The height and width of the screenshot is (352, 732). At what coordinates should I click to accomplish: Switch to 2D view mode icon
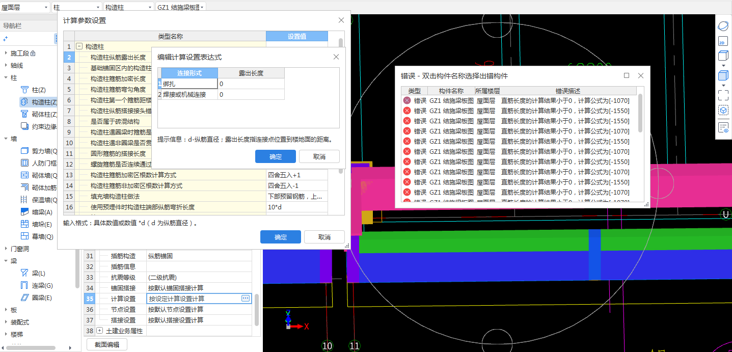[x=723, y=41]
